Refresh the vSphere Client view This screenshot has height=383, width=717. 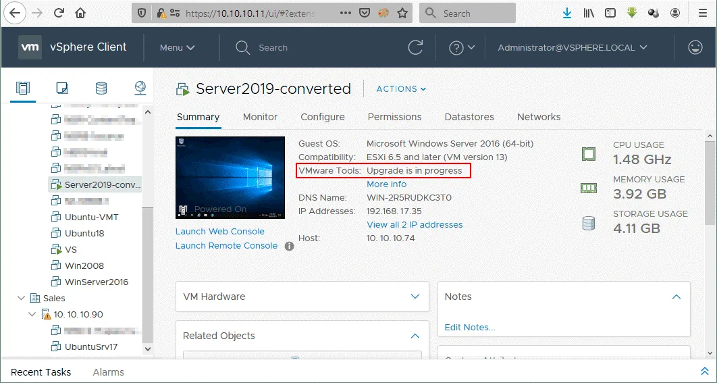[x=415, y=47]
